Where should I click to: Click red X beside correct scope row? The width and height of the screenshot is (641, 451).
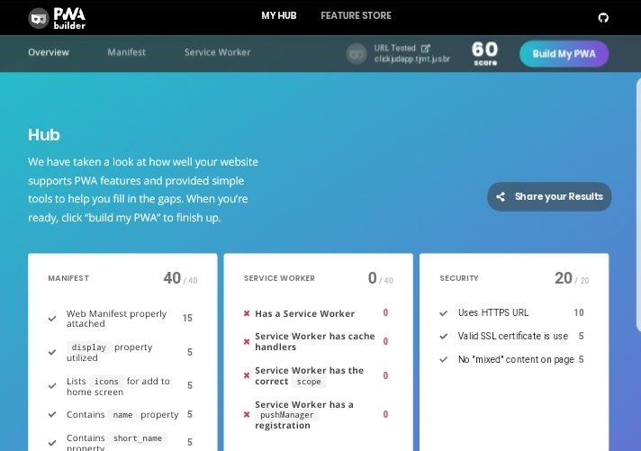247,375
